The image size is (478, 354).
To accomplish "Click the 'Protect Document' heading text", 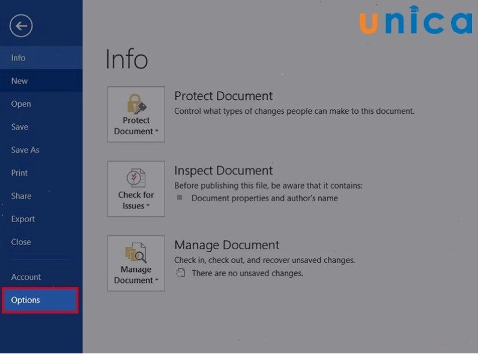I will coord(223,96).
